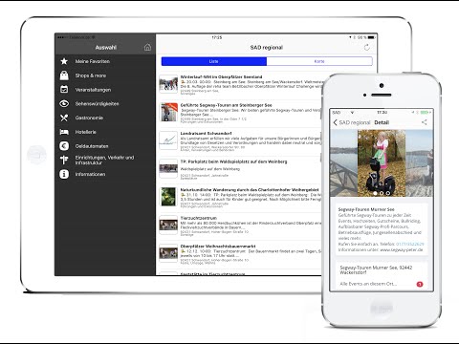Tap Alle Events an diesem Ort row

coord(382,284)
